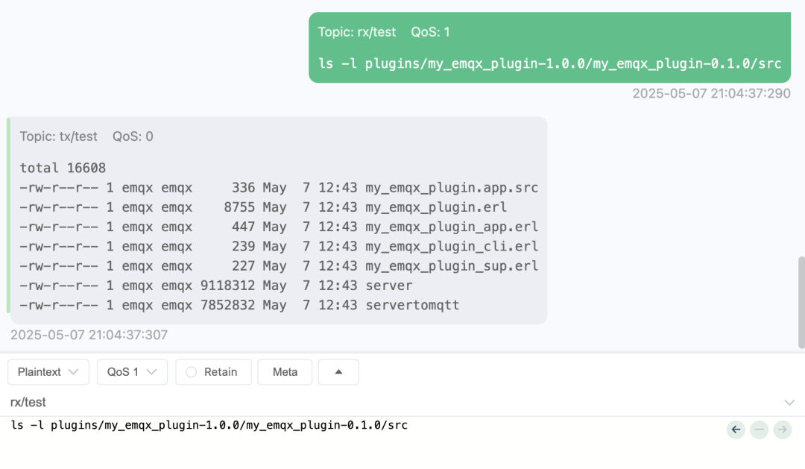This screenshot has width=805, height=469.
Task: Select the green sent message bubble
Action: [549, 48]
